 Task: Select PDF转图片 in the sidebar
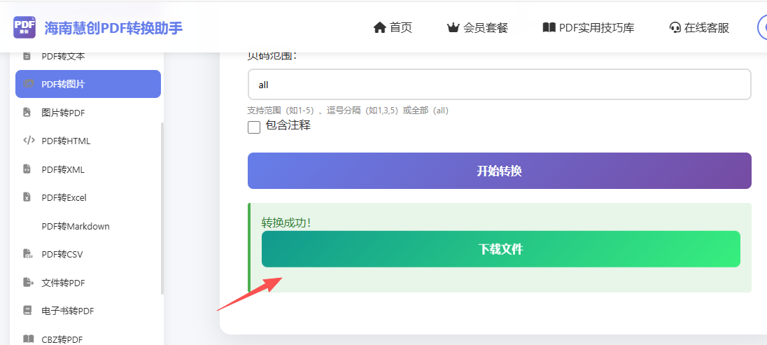coord(88,84)
